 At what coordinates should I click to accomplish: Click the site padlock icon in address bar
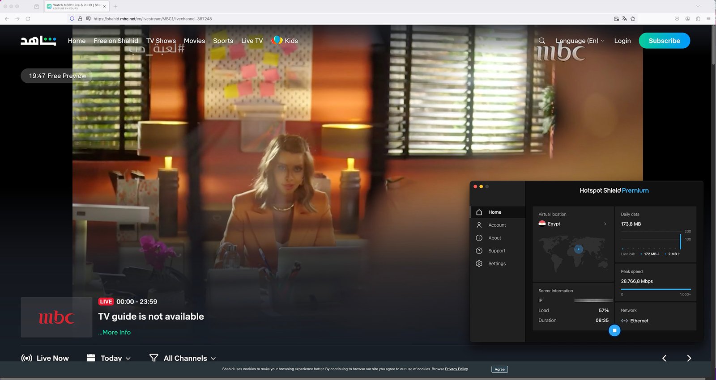tap(80, 19)
